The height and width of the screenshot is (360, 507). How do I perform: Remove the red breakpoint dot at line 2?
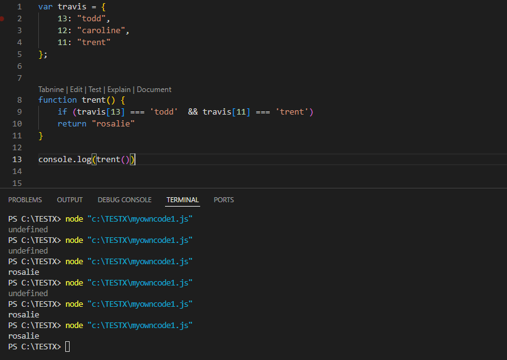point(2,19)
